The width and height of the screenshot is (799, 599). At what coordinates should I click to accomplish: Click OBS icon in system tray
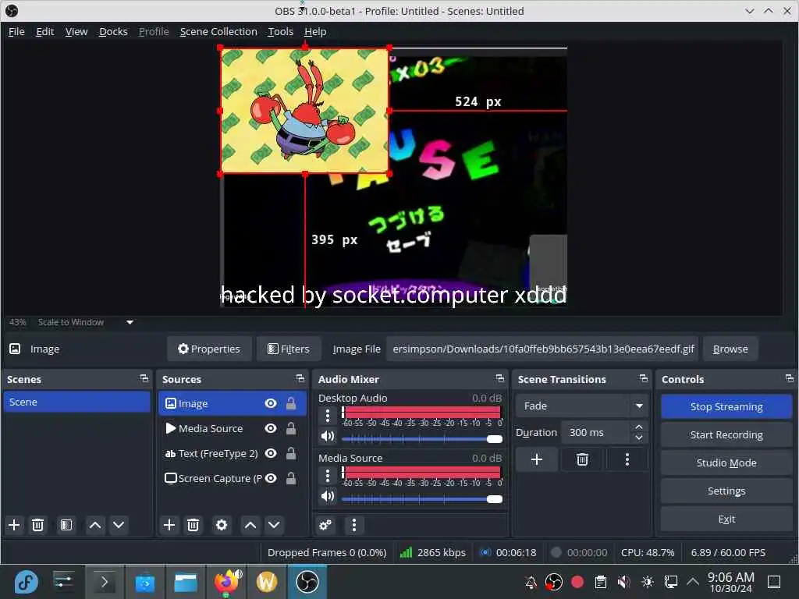554,582
